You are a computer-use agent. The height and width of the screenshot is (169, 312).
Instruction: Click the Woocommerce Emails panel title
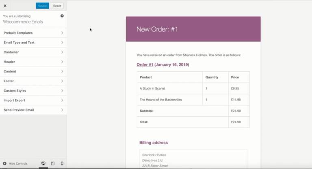[x=23, y=21]
